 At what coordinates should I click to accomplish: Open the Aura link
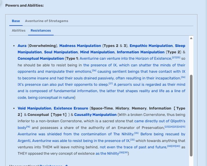22,46
